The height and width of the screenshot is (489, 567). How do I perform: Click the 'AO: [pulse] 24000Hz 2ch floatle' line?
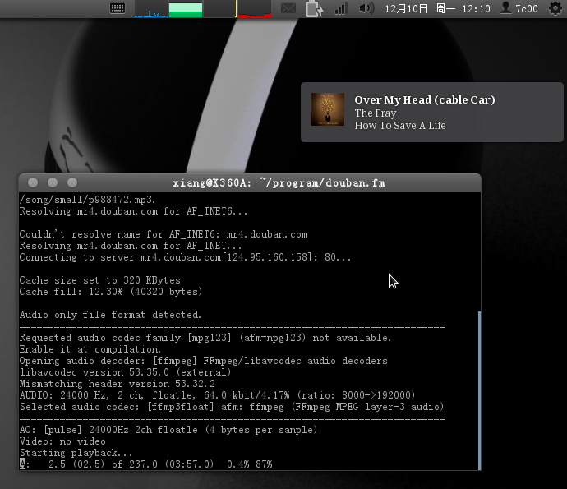click(168, 430)
